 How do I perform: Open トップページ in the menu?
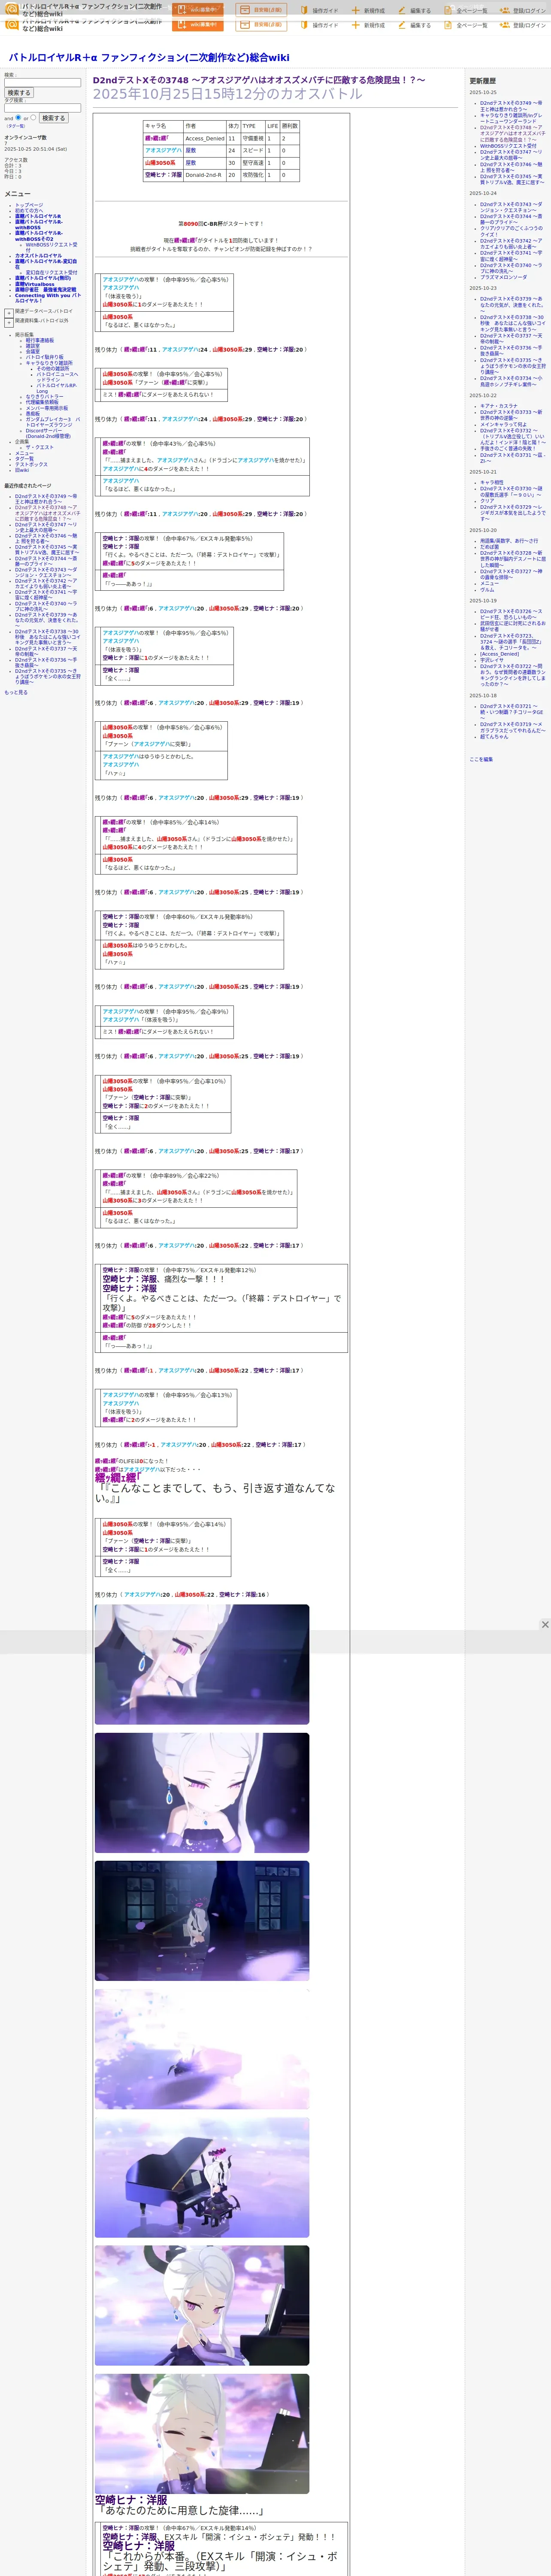[x=29, y=205]
